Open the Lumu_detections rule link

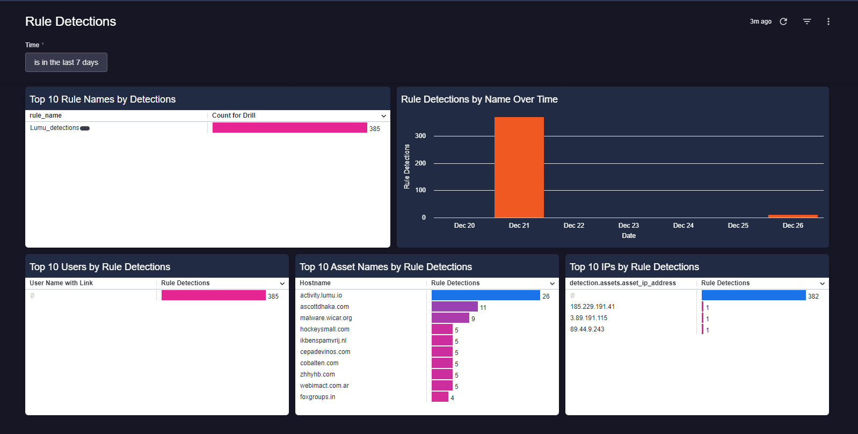(x=54, y=128)
